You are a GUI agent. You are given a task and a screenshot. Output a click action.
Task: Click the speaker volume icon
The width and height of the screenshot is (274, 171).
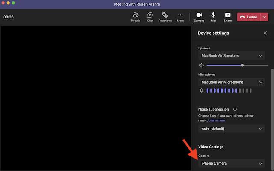[201, 66]
